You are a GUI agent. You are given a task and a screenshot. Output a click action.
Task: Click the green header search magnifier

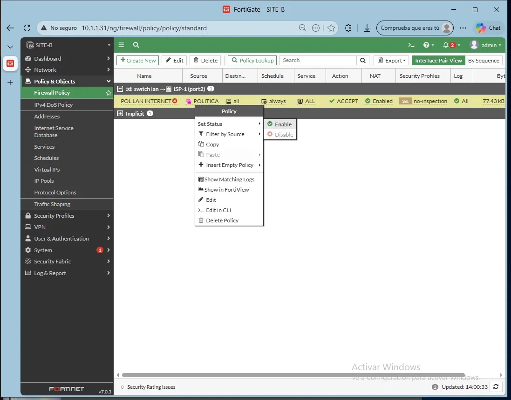(136, 45)
